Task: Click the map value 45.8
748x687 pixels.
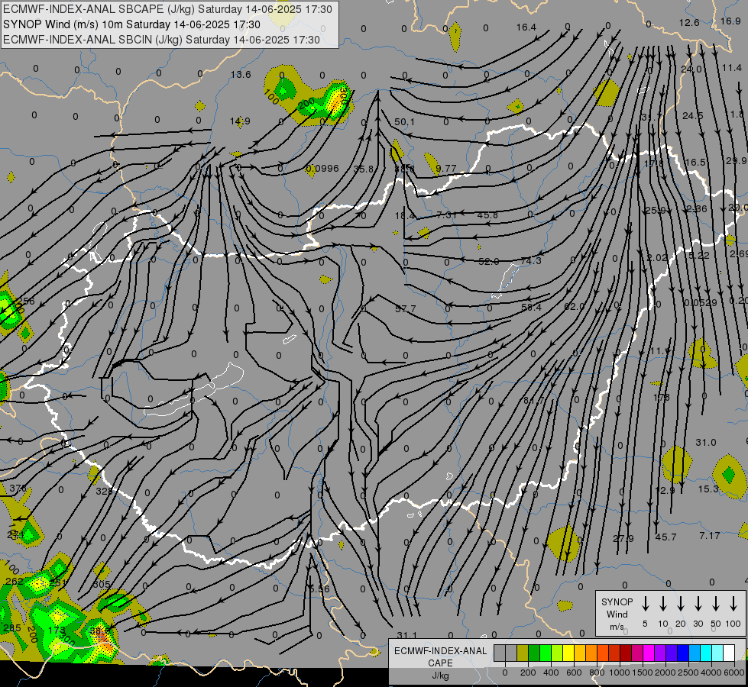Action: pos(488,215)
